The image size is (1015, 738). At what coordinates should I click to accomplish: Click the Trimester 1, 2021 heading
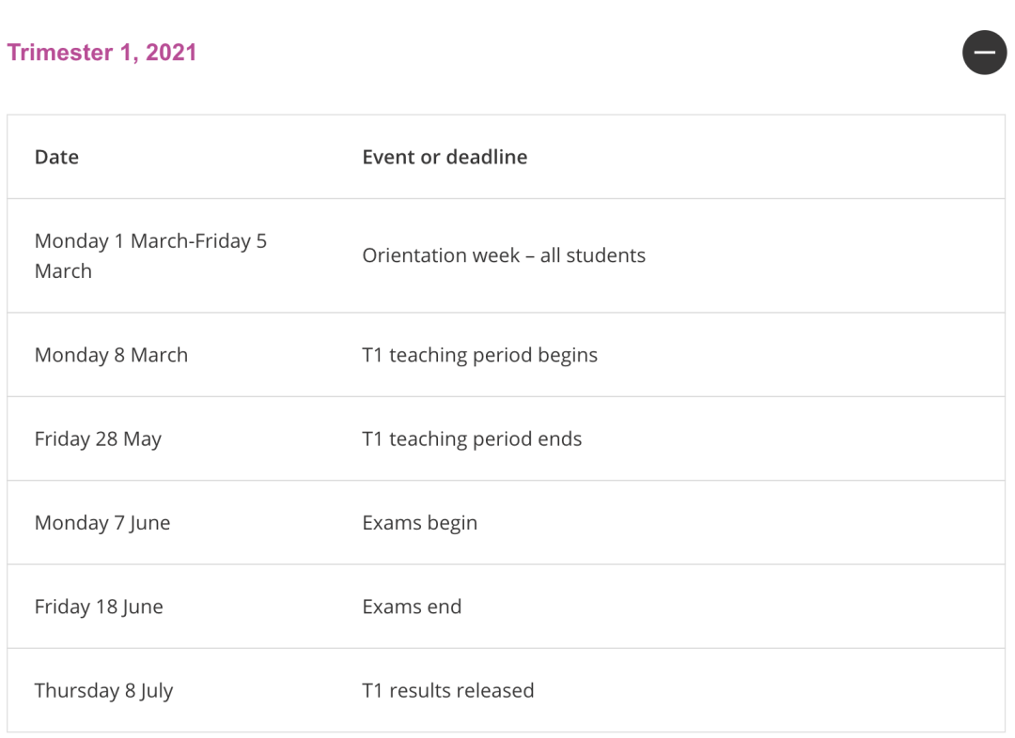(101, 53)
